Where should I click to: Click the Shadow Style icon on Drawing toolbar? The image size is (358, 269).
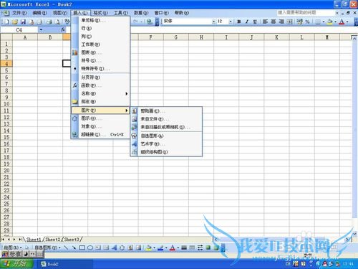click(208, 247)
